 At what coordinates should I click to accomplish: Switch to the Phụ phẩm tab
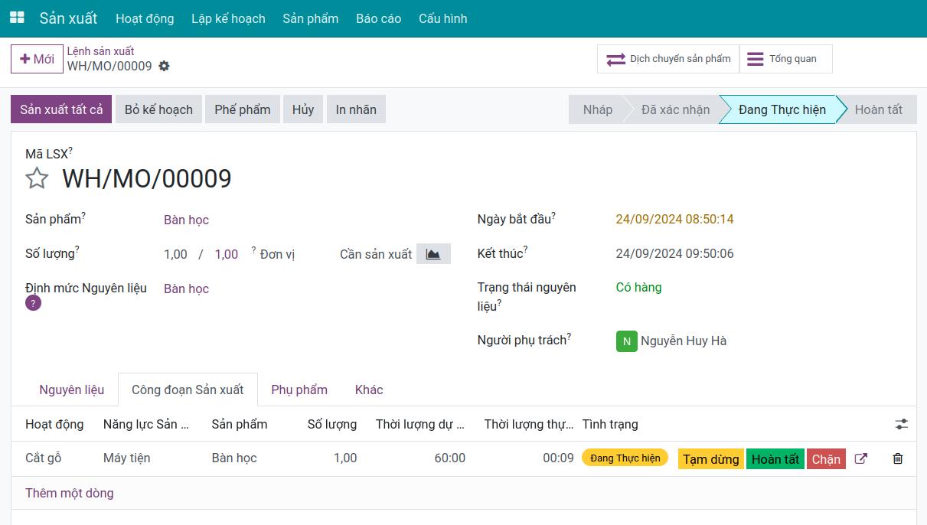coord(299,390)
